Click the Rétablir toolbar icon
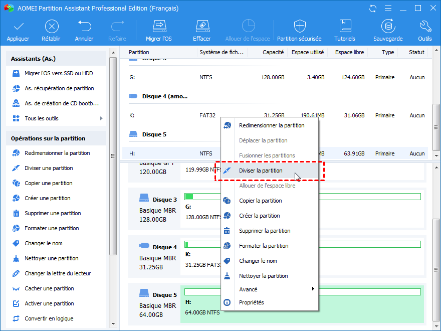 click(x=52, y=27)
